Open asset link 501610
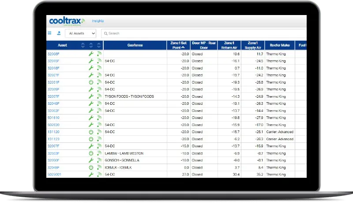The width and height of the screenshot is (353, 203). coord(53,118)
